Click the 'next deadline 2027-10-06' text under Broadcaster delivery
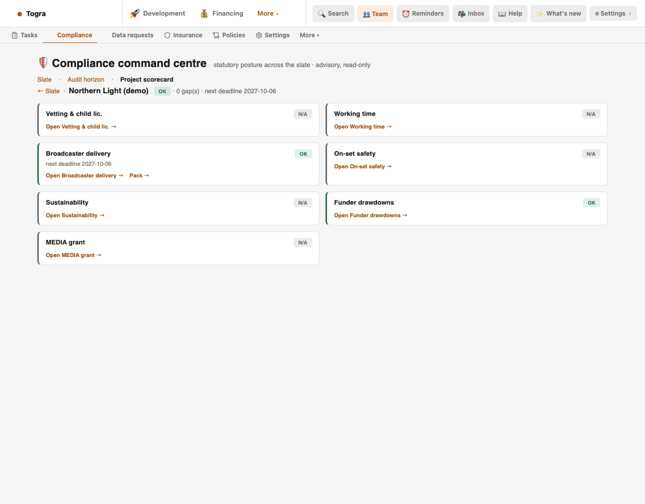 [79, 164]
